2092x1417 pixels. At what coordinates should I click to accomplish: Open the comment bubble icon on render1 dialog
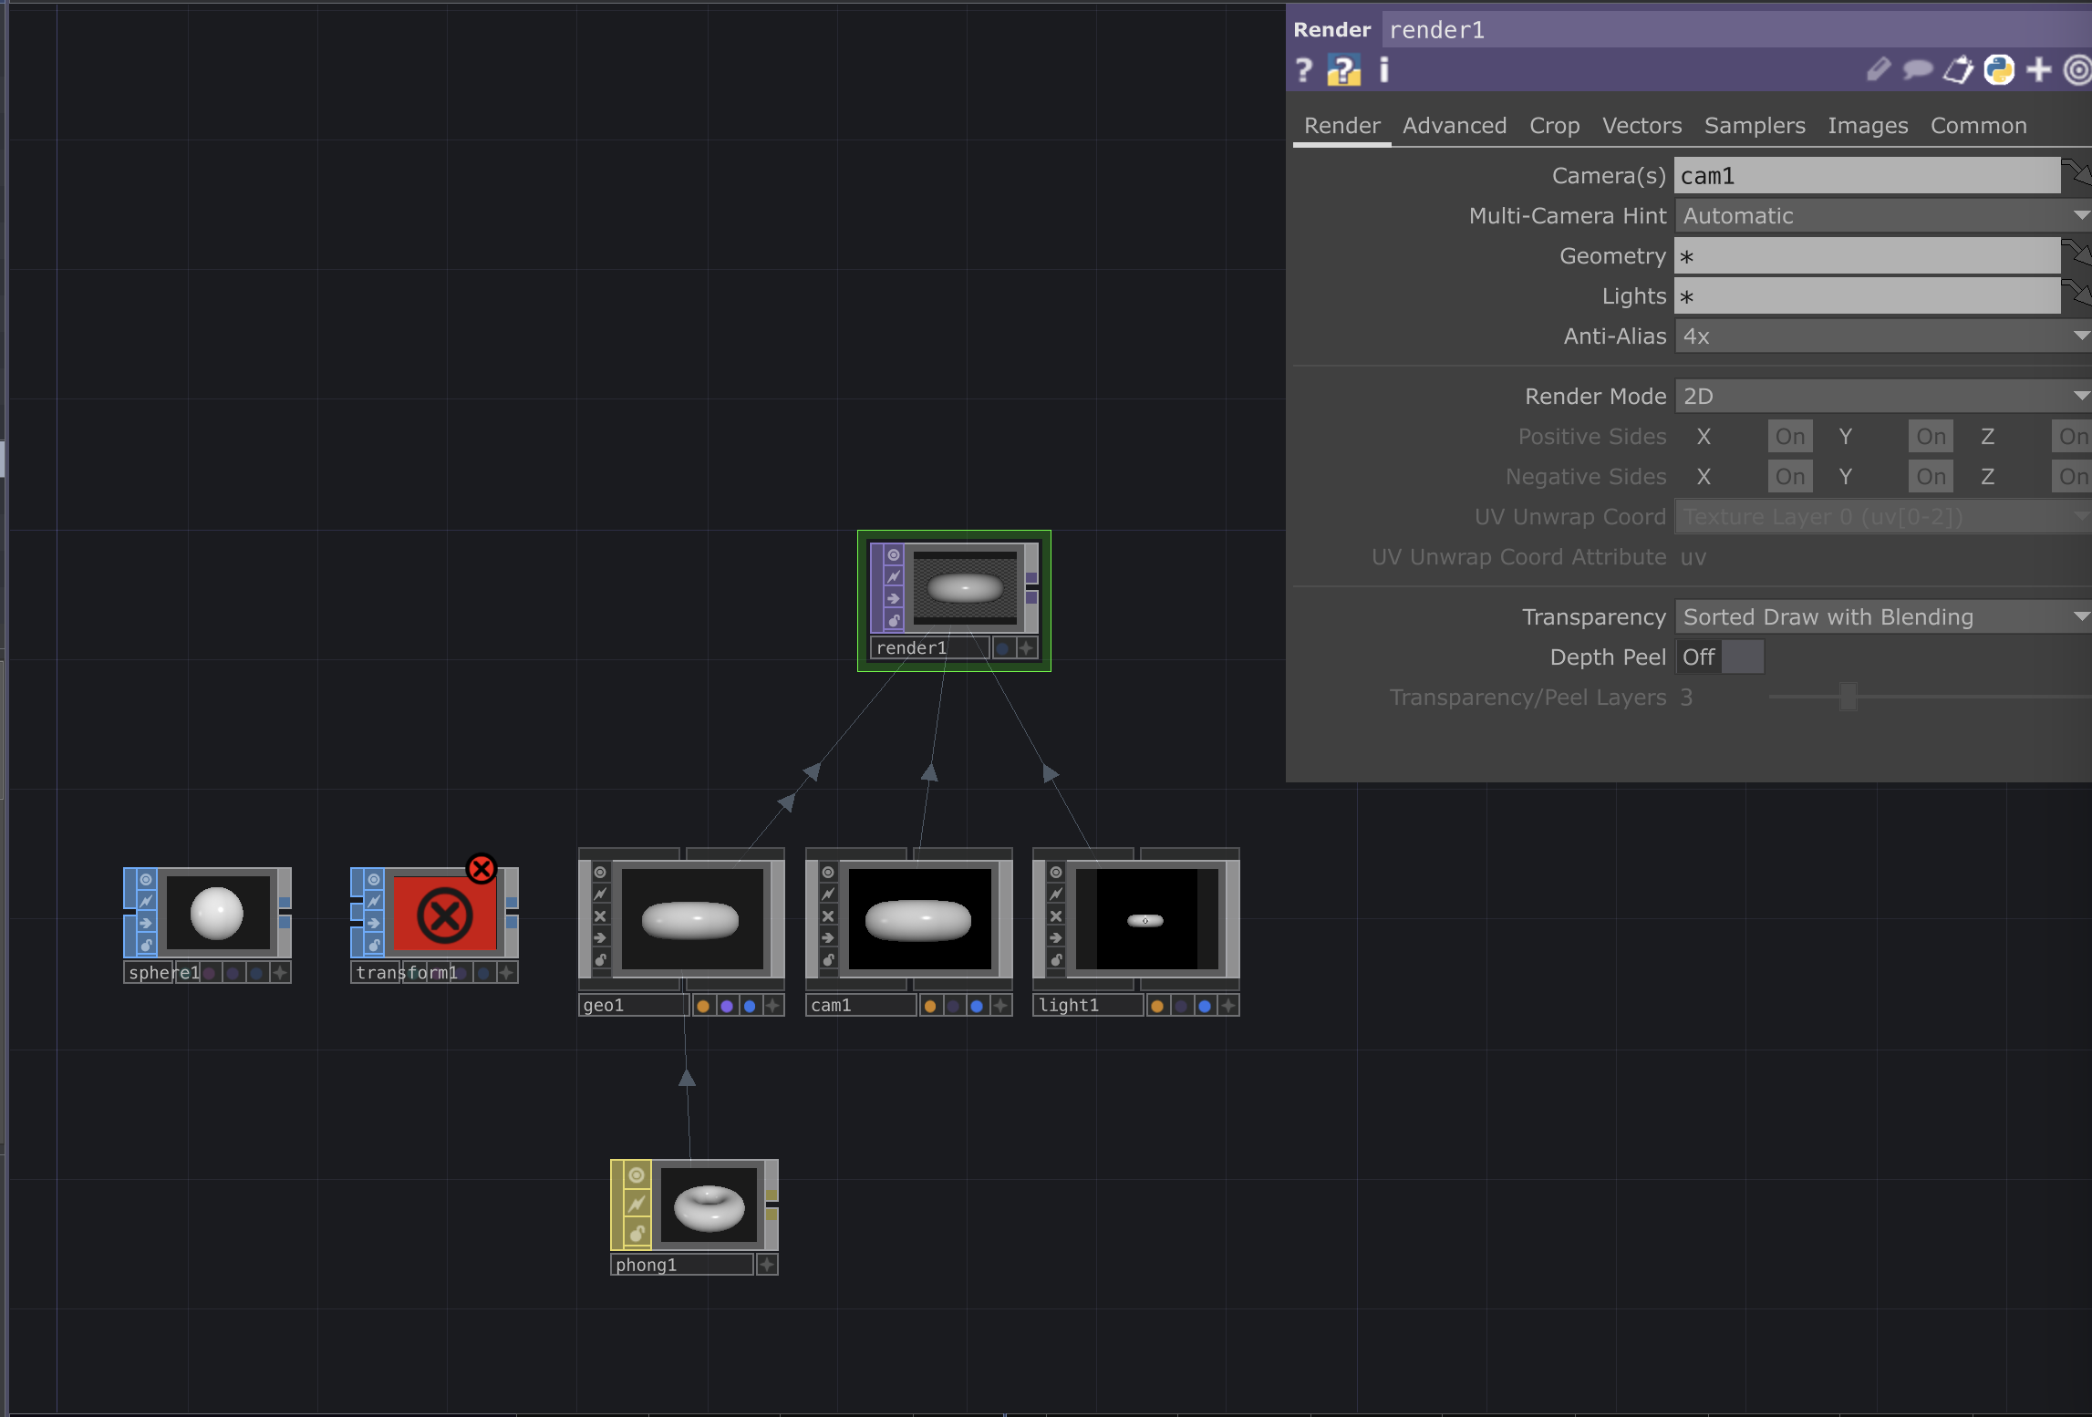coord(1918,70)
